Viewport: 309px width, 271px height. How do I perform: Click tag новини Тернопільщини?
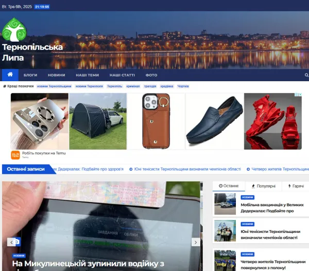(54, 86)
